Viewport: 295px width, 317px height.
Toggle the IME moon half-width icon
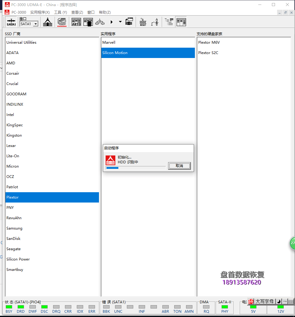pyautogui.click(x=279, y=302)
